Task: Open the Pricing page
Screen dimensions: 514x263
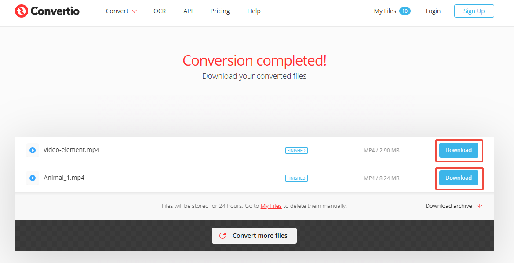Action: (220, 11)
